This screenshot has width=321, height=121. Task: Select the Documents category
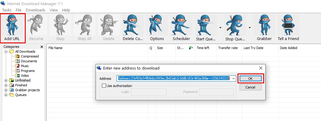29,61
